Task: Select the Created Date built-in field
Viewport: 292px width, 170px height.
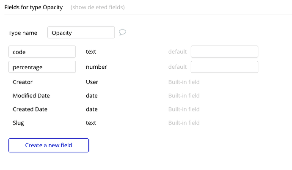Action: coord(30,109)
